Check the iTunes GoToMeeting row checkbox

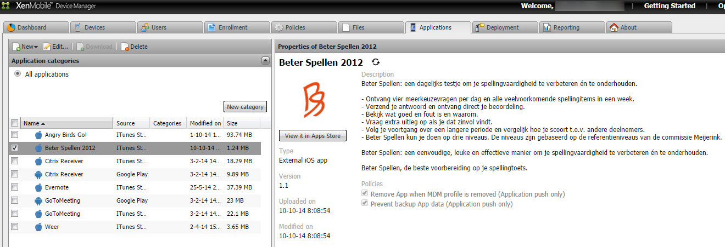click(14, 213)
